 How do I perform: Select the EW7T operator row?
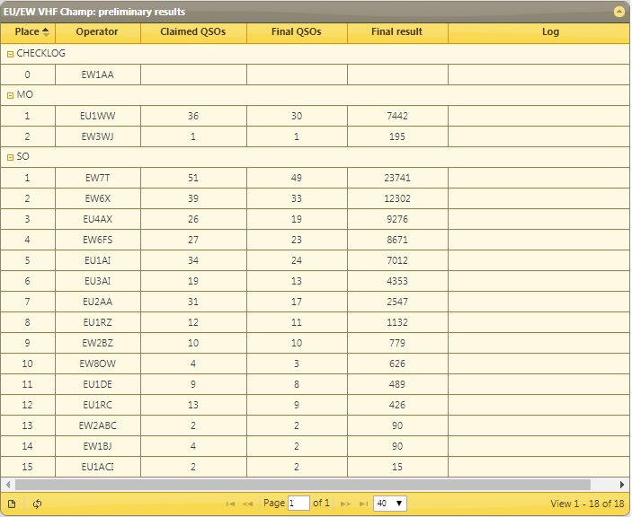(x=97, y=178)
